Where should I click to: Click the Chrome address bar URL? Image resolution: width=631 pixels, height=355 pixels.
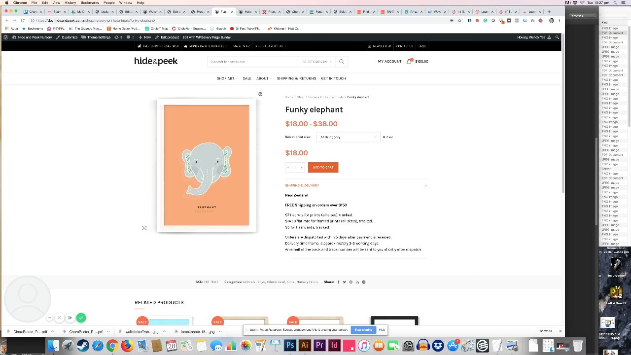tap(95, 20)
